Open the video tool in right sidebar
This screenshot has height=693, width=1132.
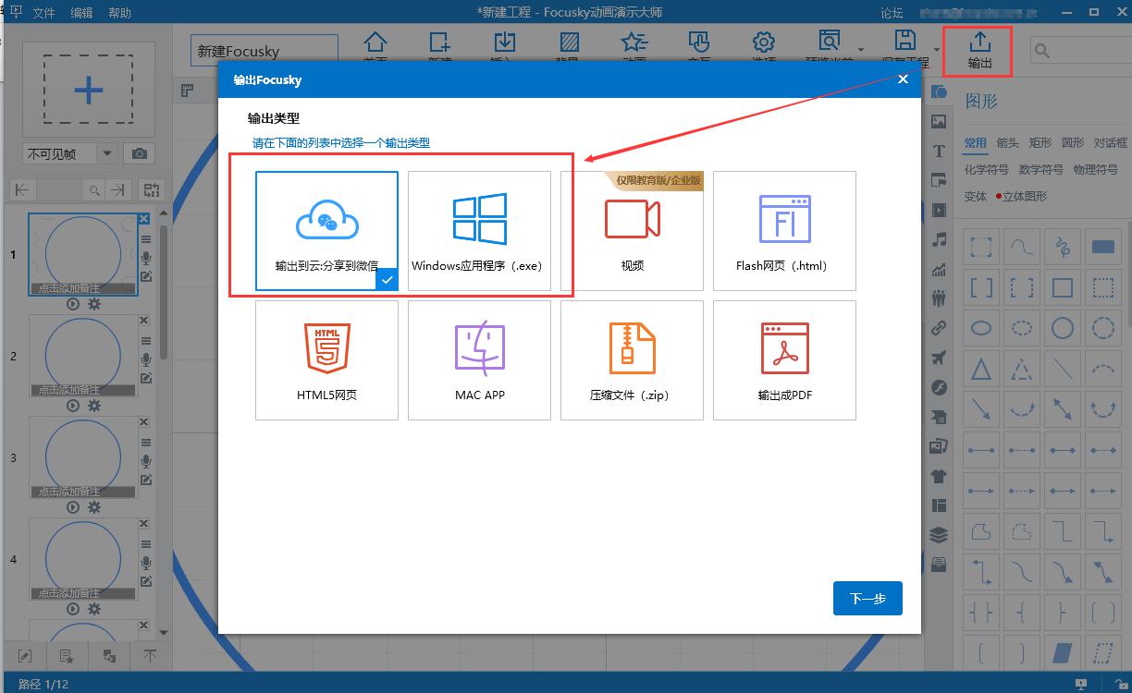(x=939, y=211)
